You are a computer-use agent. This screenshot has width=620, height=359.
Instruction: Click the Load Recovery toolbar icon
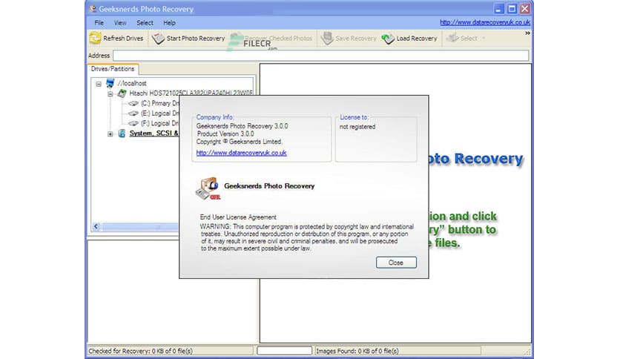point(388,39)
